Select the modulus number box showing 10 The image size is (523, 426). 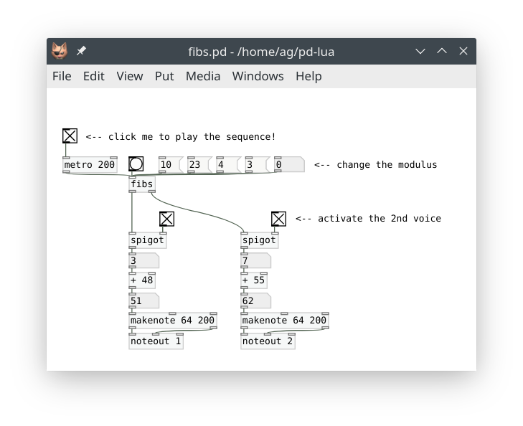click(169, 165)
